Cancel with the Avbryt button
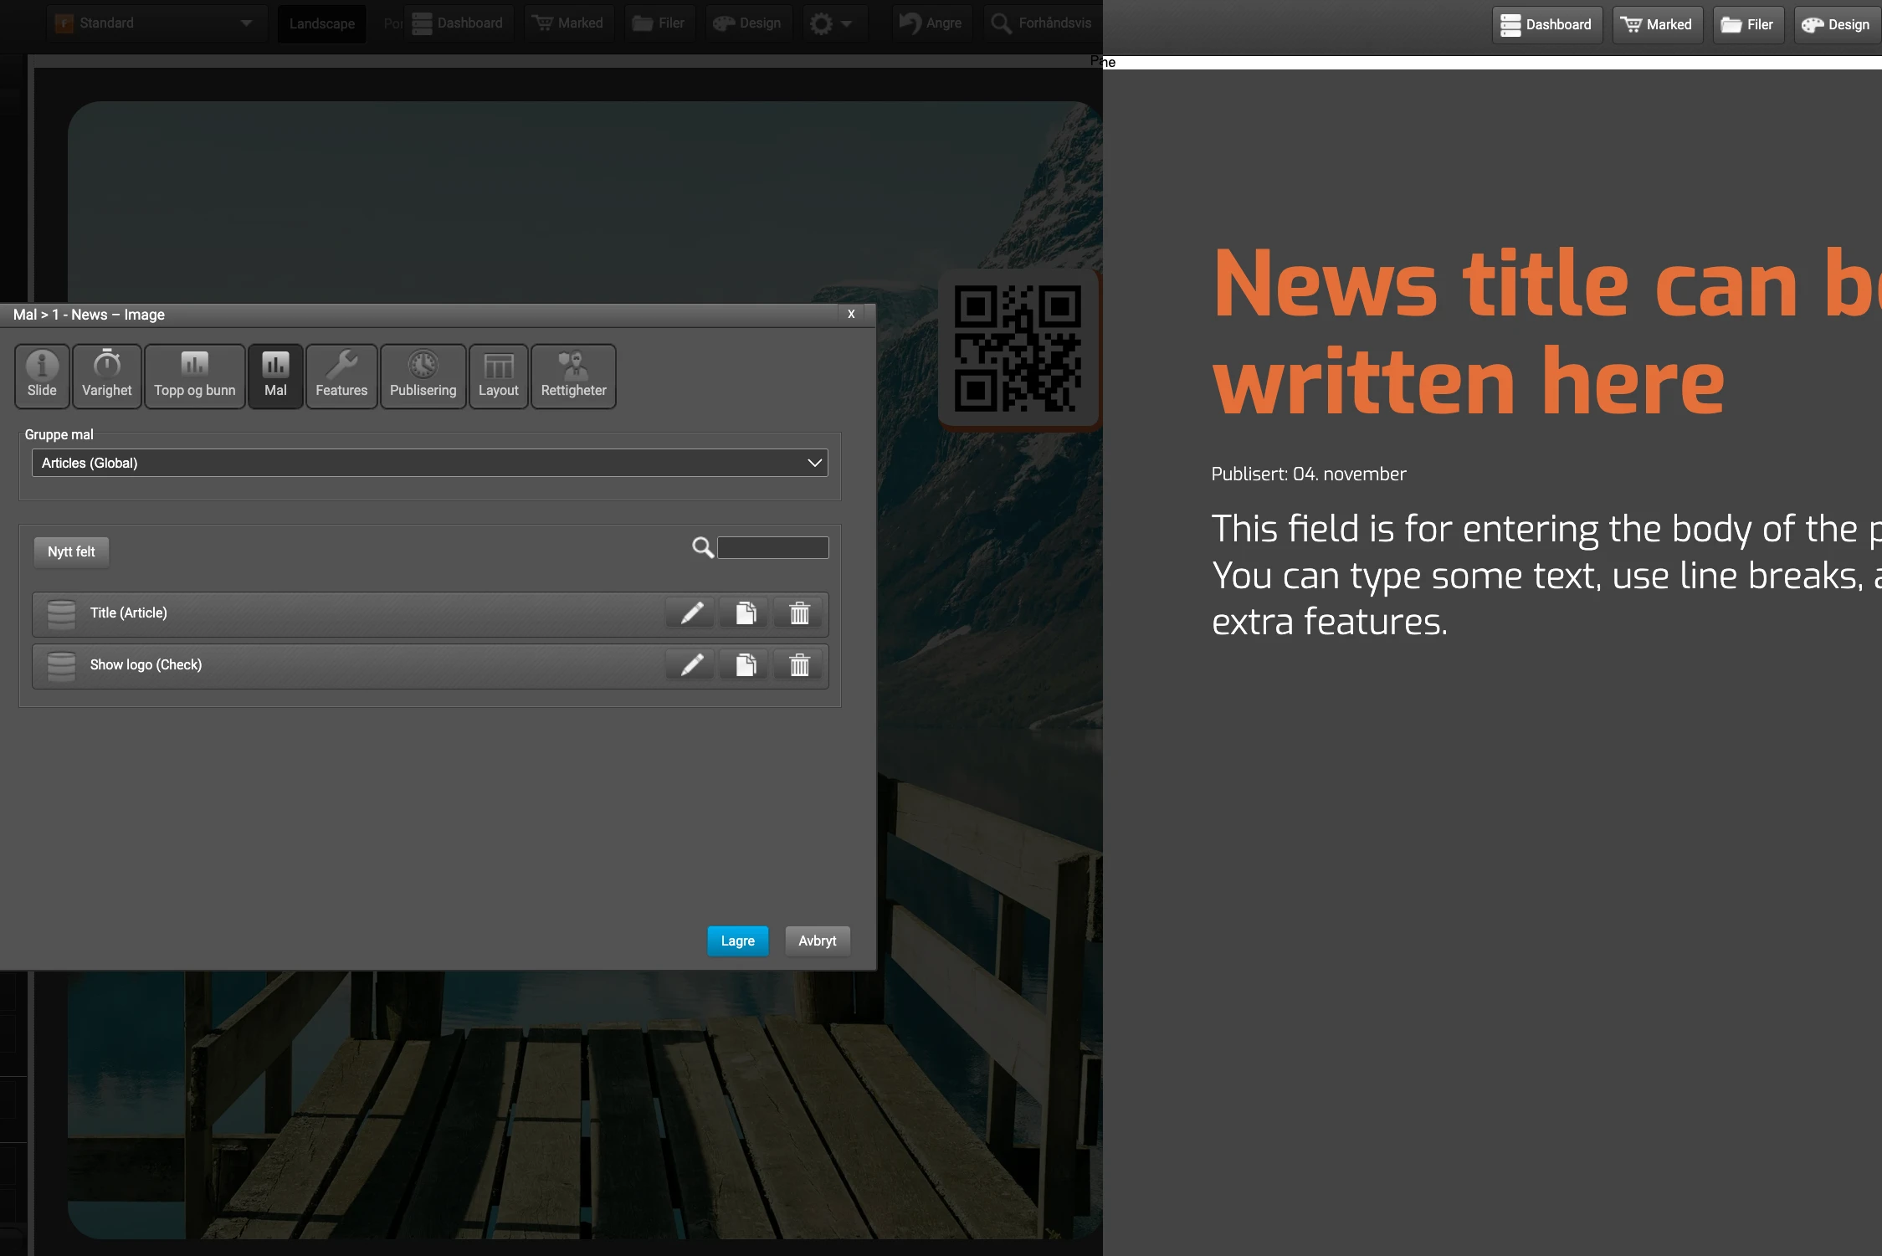 click(x=817, y=941)
